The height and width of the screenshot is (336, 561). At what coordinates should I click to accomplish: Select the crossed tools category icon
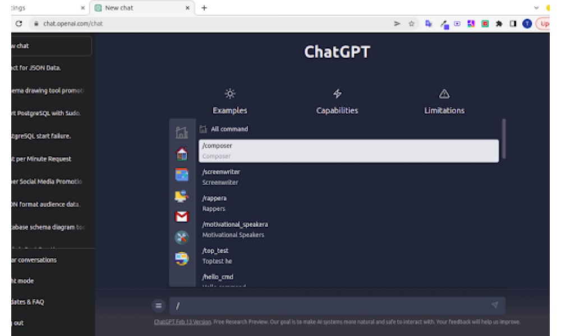pyautogui.click(x=182, y=237)
